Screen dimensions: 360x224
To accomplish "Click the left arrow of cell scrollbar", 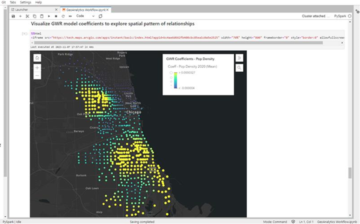I will click(32, 43).
